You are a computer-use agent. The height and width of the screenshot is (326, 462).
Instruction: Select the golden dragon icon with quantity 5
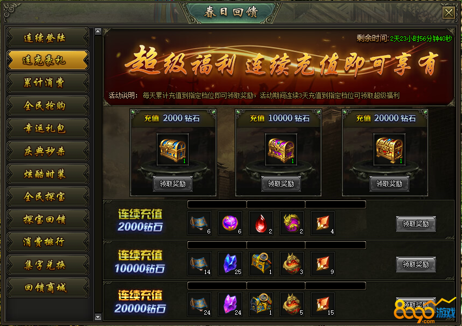pos(292,304)
